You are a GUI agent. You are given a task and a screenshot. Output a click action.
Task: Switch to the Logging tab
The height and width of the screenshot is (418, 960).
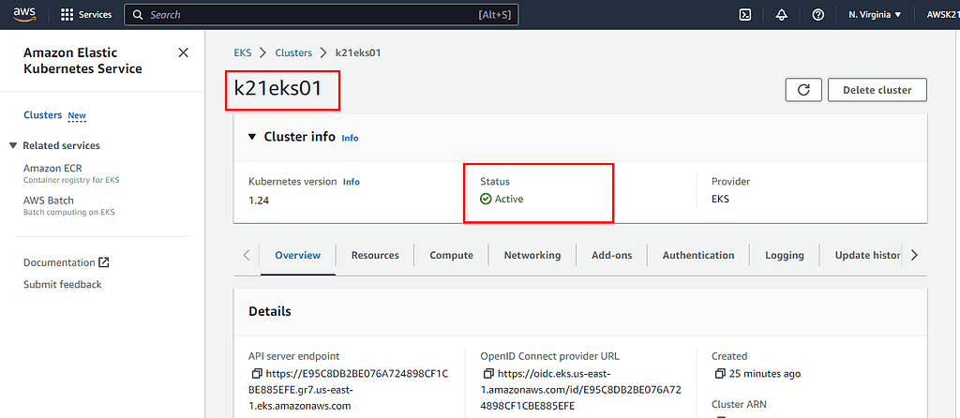point(785,255)
